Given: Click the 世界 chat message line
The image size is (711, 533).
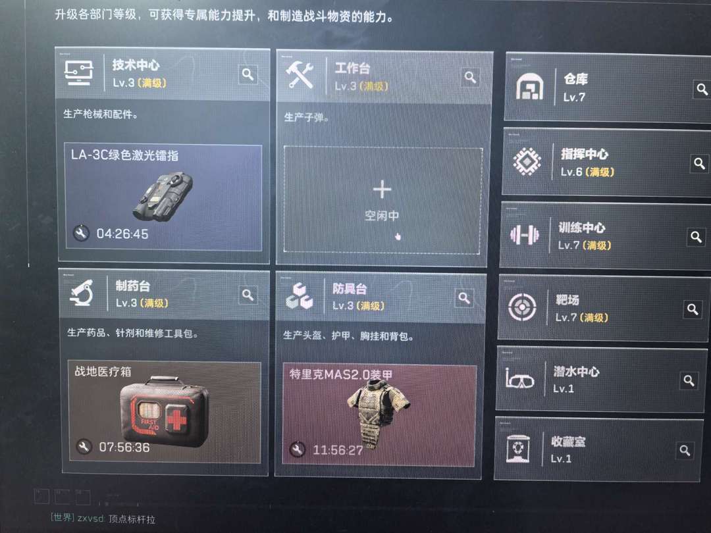Looking at the screenshot, I should 103,519.
